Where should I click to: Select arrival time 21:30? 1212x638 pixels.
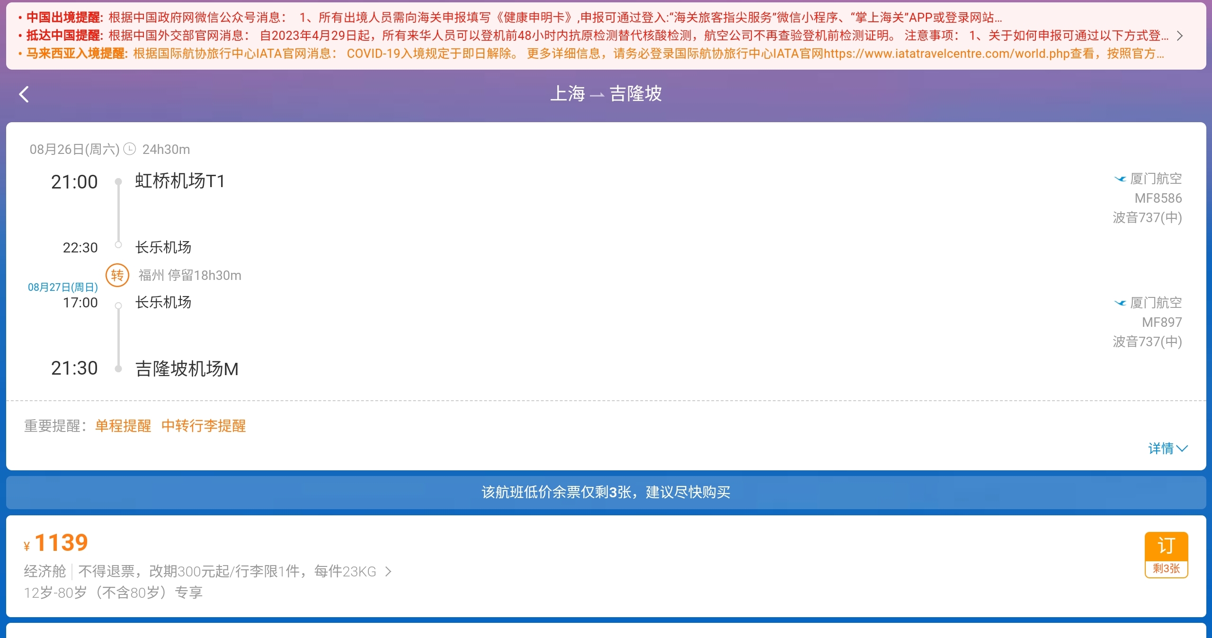tap(74, 368)
